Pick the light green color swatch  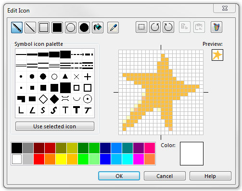[x=94, y=159]
